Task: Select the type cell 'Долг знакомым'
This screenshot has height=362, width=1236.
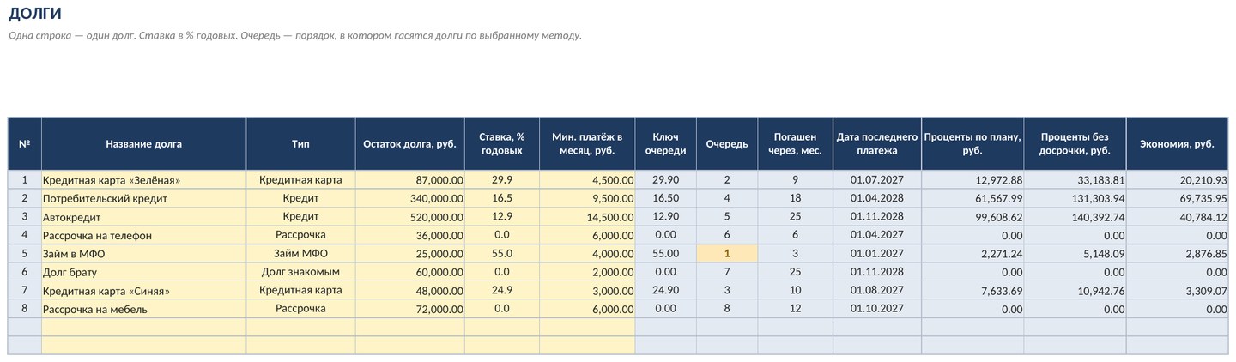Action: click(300, 272)
